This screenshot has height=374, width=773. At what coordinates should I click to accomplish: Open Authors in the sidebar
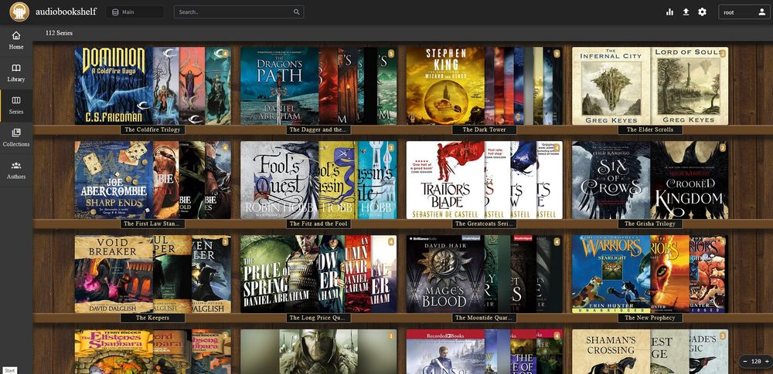pyautogui.click(x=16, y=170)
